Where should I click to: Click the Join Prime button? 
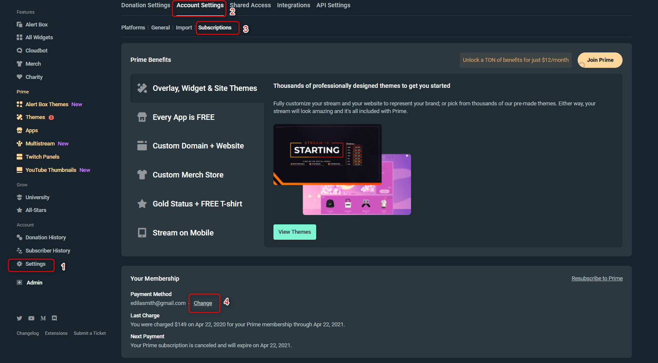[x=600, y=60]
